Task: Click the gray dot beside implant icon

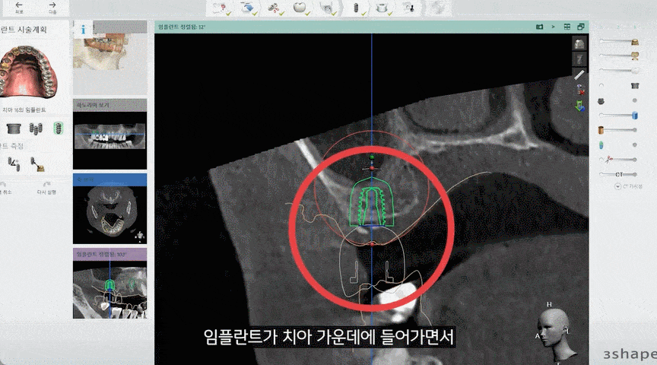Action: (x=635, y=145)
